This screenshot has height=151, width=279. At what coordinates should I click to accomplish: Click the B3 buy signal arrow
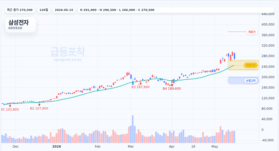click(x=141, y=83)
